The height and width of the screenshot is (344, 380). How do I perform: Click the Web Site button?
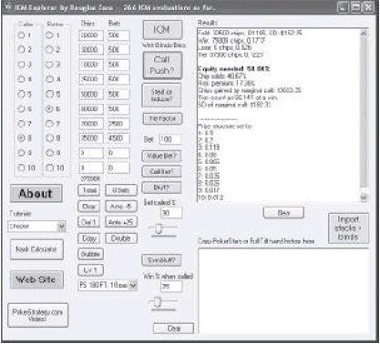pyautogui.click(x=36, y=279)
